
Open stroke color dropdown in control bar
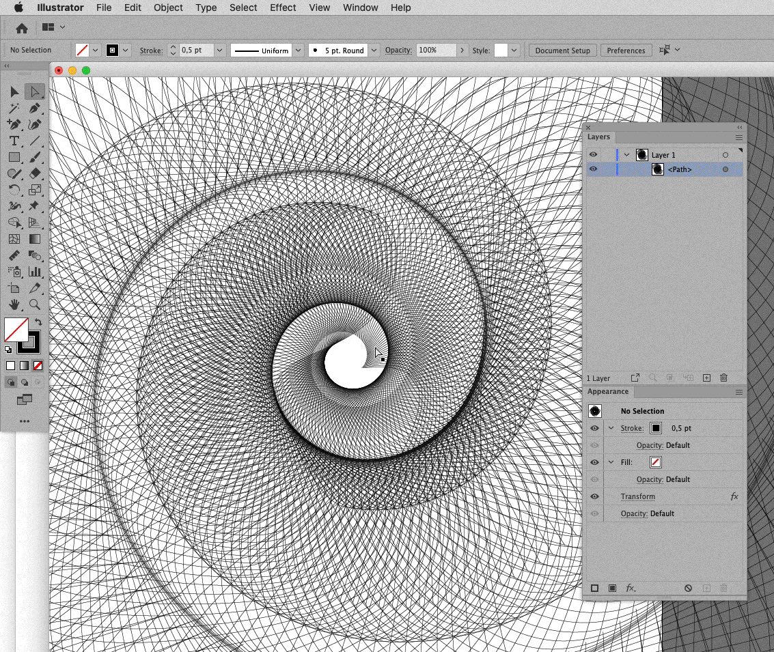click(126, 51)
